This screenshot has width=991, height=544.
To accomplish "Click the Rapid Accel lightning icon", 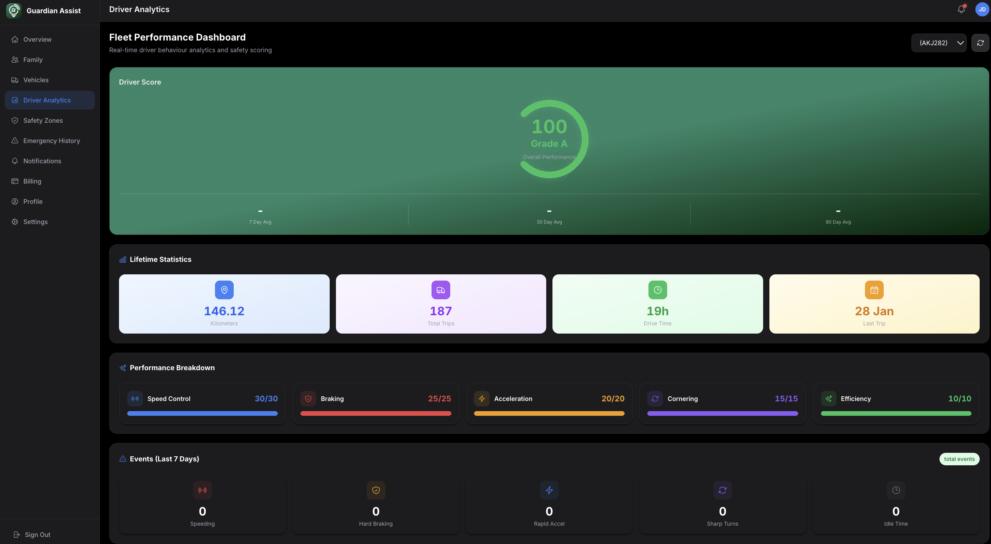I will point(549,490).
